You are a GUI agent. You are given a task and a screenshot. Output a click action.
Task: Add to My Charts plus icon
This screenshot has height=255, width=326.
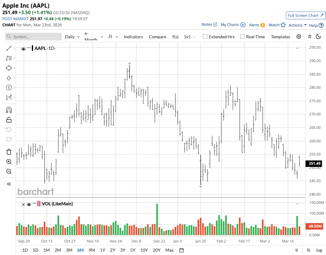[x=243, y=25]
